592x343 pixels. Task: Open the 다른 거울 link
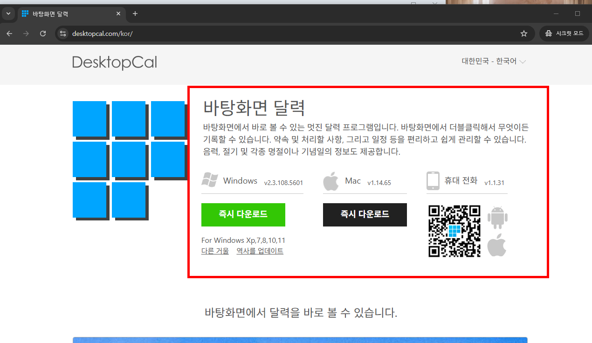[x=215, y=251]
